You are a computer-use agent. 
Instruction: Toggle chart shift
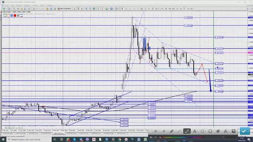coord(102,9)
